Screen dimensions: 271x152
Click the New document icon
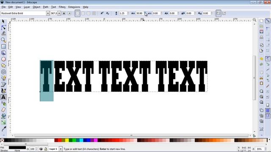(261, 21)
